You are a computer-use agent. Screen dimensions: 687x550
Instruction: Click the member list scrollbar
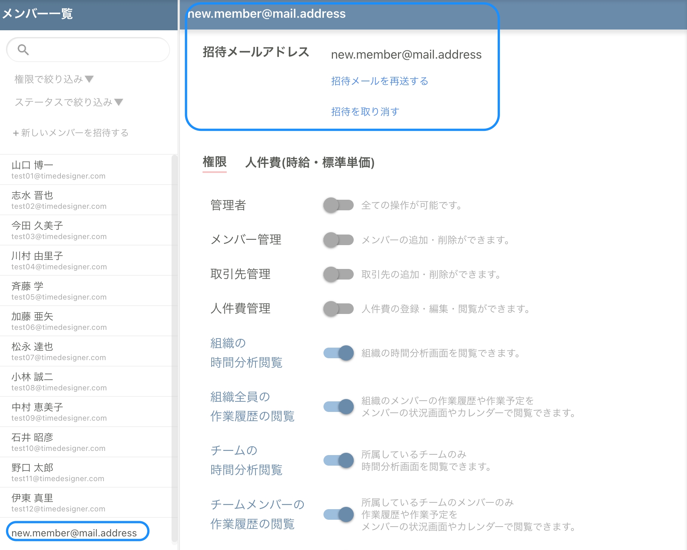[x=174, y=340]
